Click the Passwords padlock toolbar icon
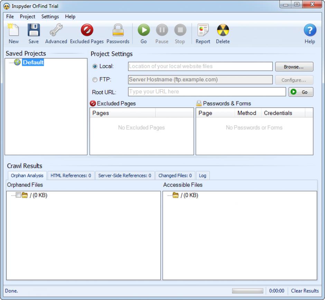This screenshot has height=300, width=325. [118, 31]
